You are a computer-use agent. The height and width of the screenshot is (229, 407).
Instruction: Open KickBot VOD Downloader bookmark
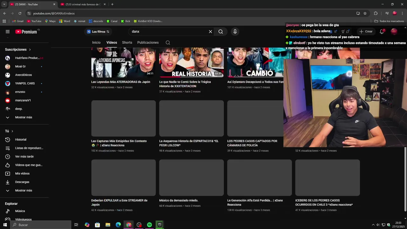148,21
